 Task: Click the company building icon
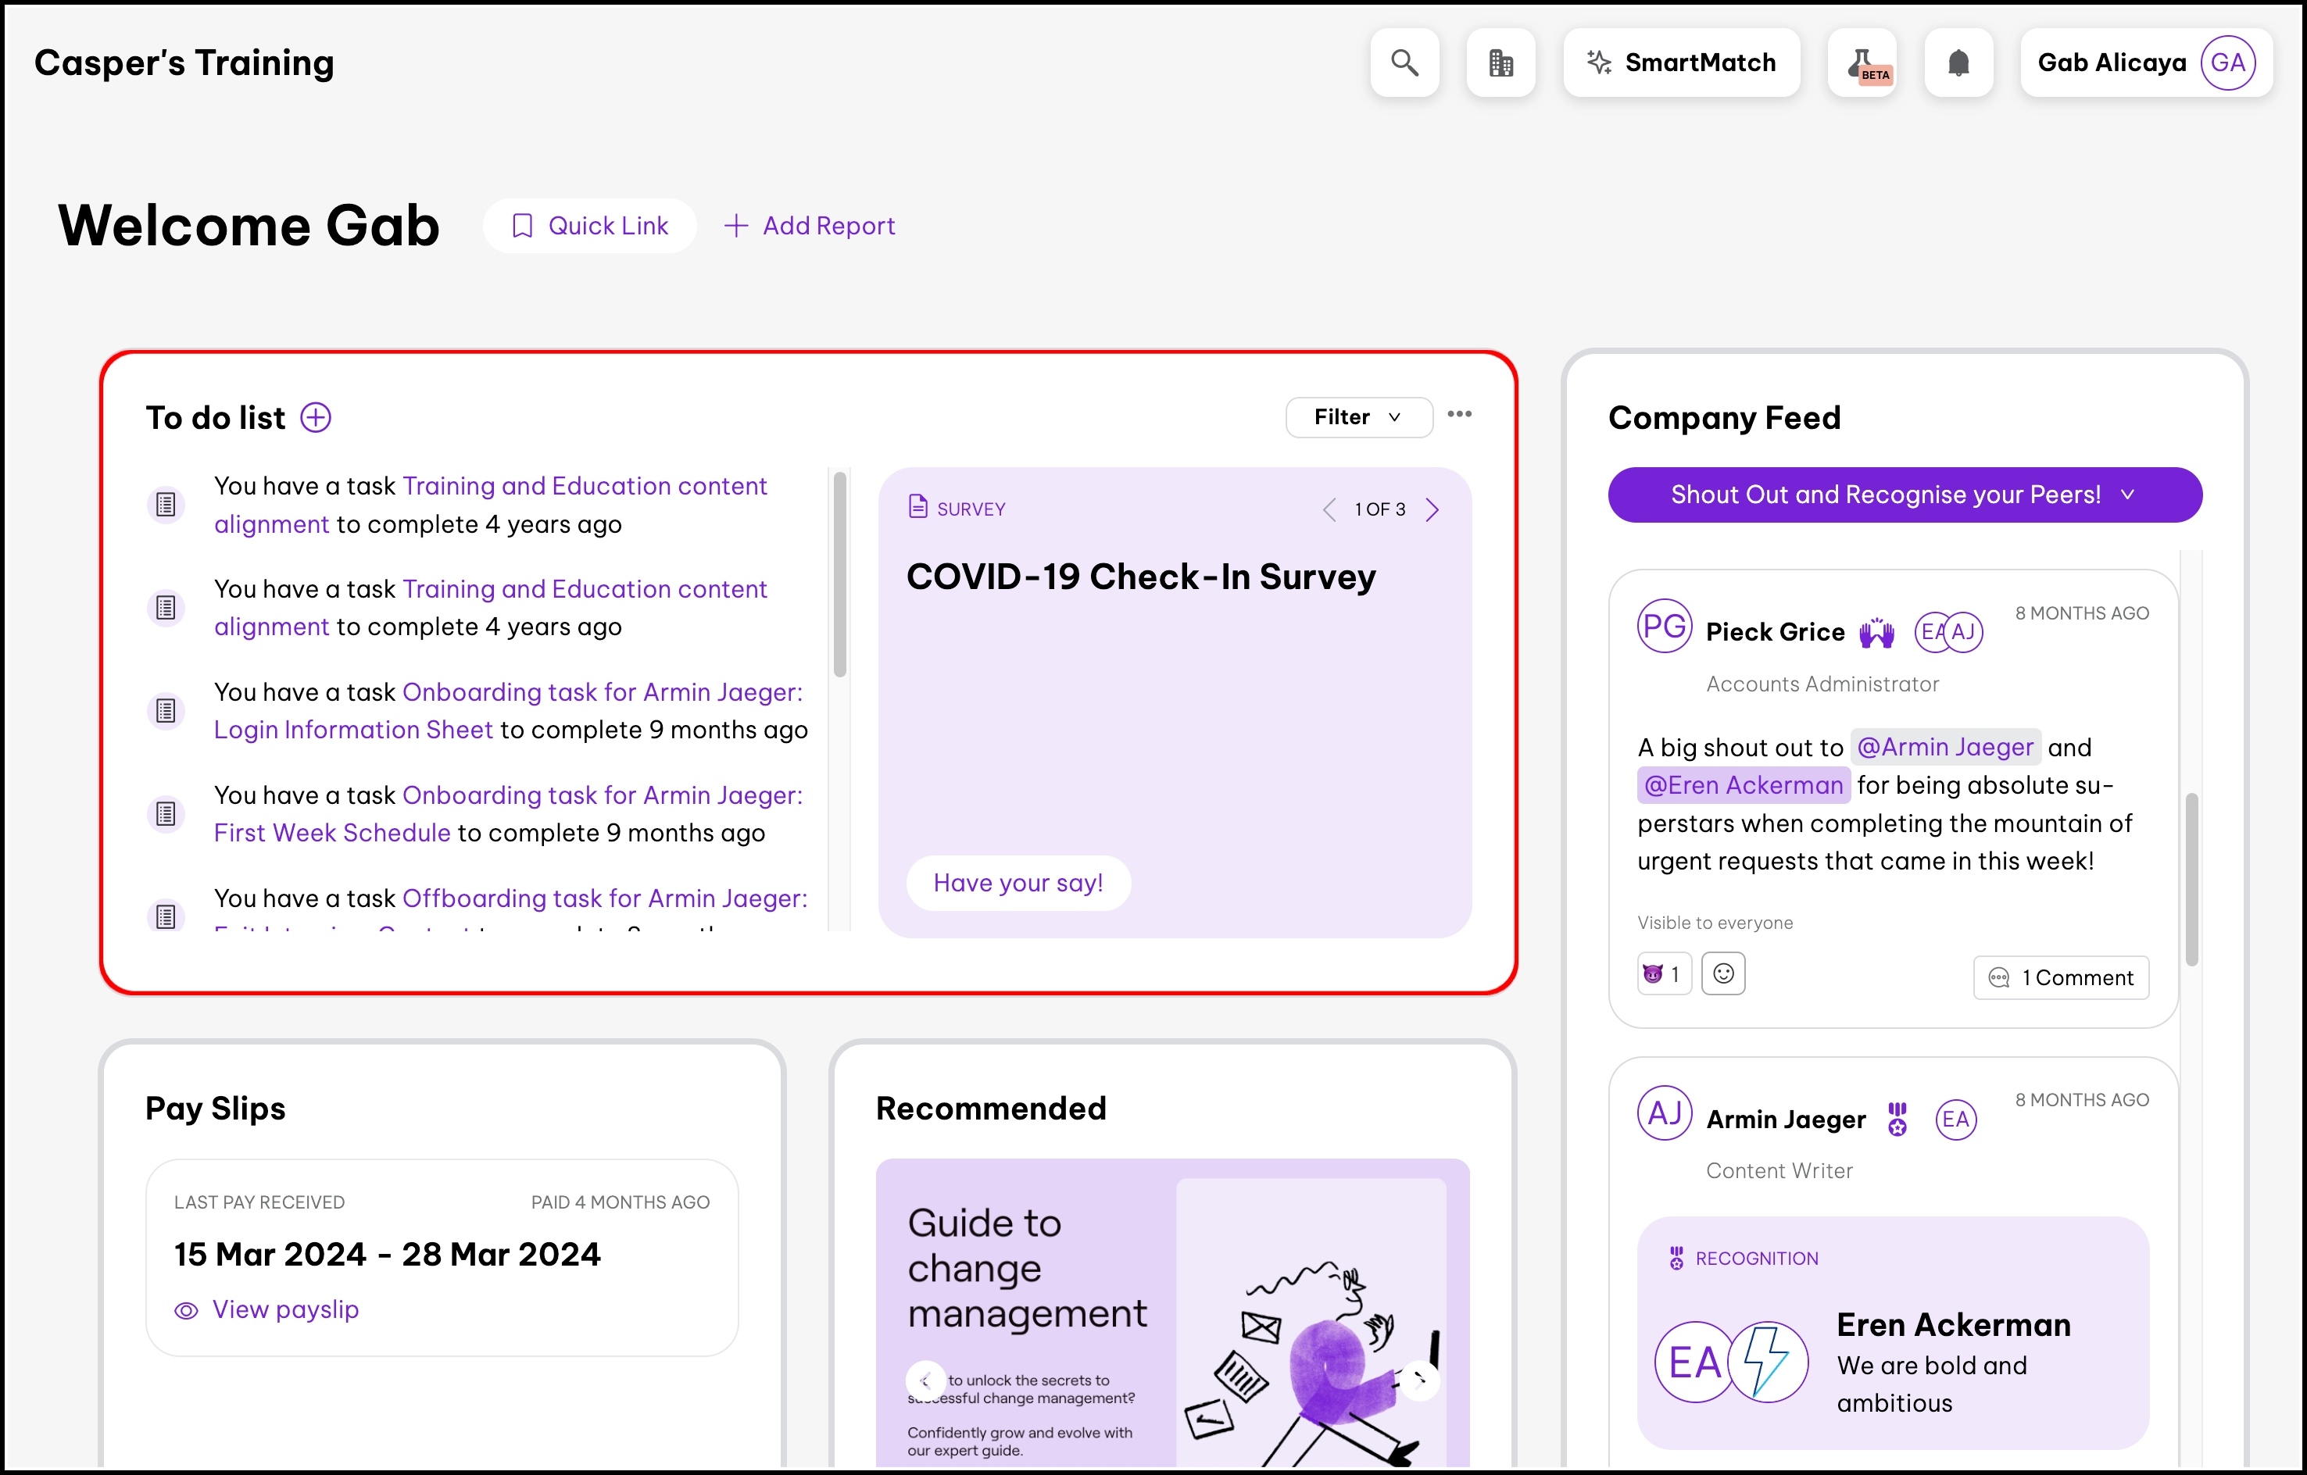pyautogui.click(x=1500, y=63)
